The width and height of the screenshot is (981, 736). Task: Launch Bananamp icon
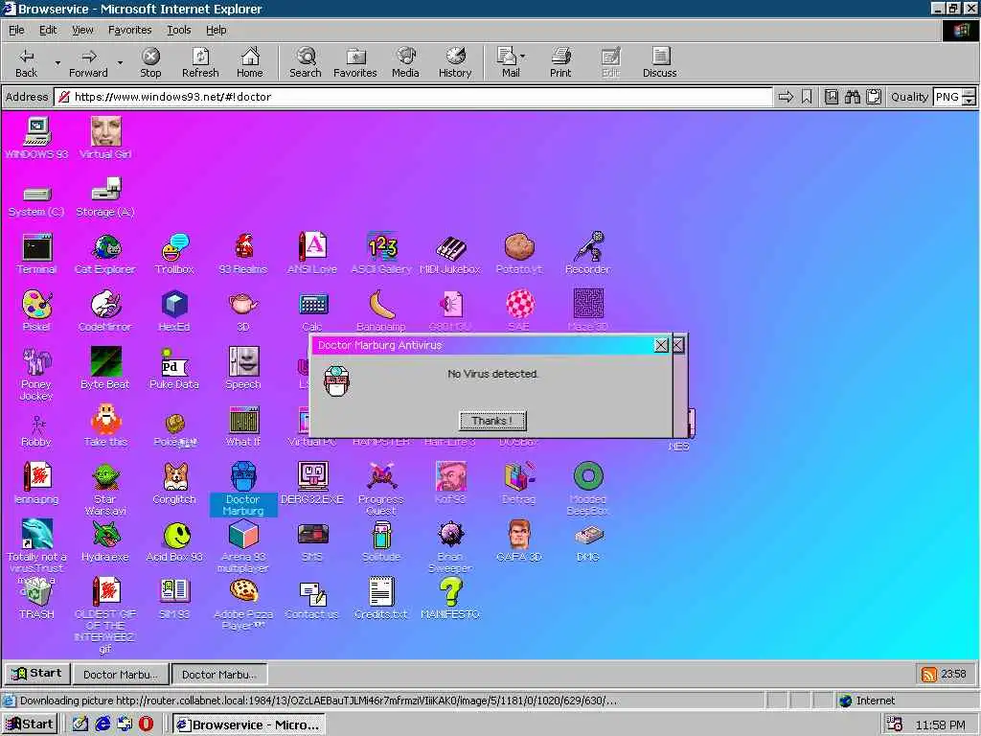381,310
